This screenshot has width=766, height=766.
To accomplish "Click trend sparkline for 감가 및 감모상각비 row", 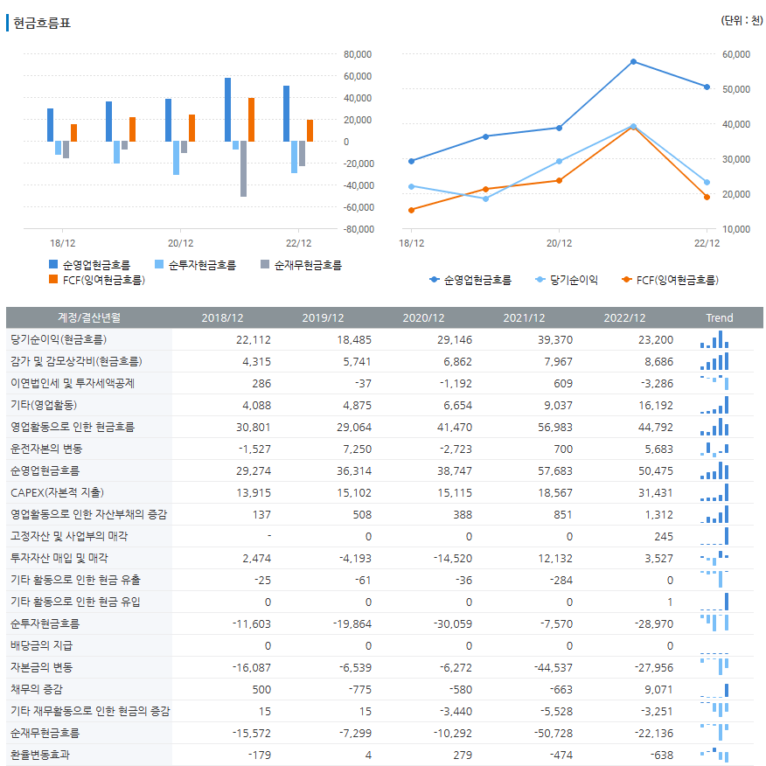I will pyautogui.click(x=714, y=361).
